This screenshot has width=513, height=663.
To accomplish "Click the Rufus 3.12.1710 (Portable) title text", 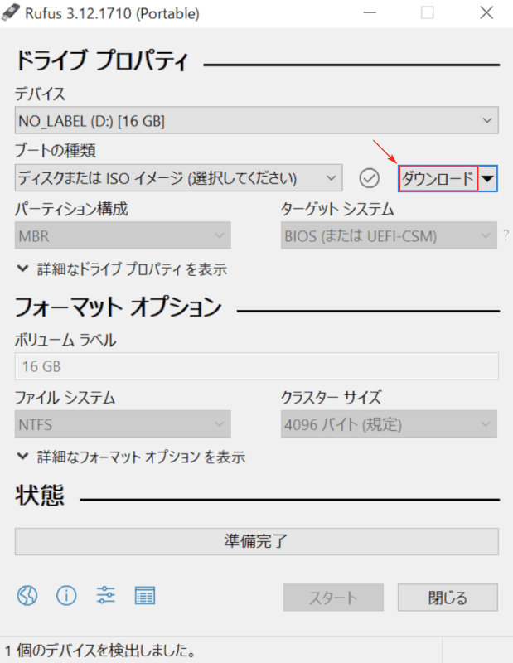I will click(112, 13).
